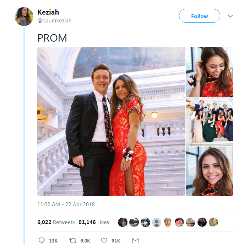The width and height of the screenshot is (233, 245).
Task: Open the Keziah display name link
Action: (49, 12)
